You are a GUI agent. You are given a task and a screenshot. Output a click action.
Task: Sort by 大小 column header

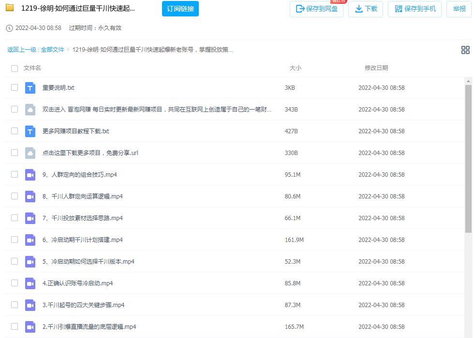[x=296, y=68]
